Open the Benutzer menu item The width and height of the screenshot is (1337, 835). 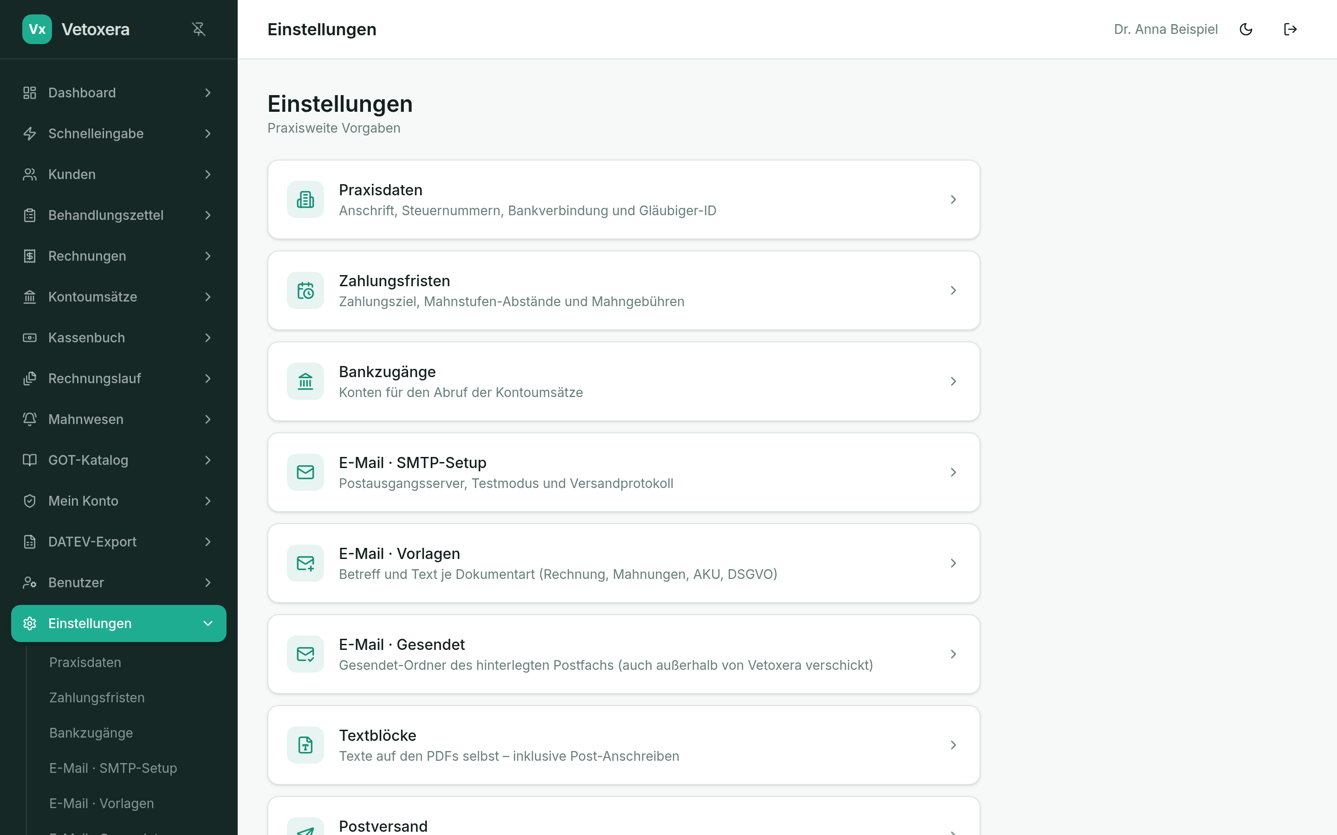coord(119,583)
